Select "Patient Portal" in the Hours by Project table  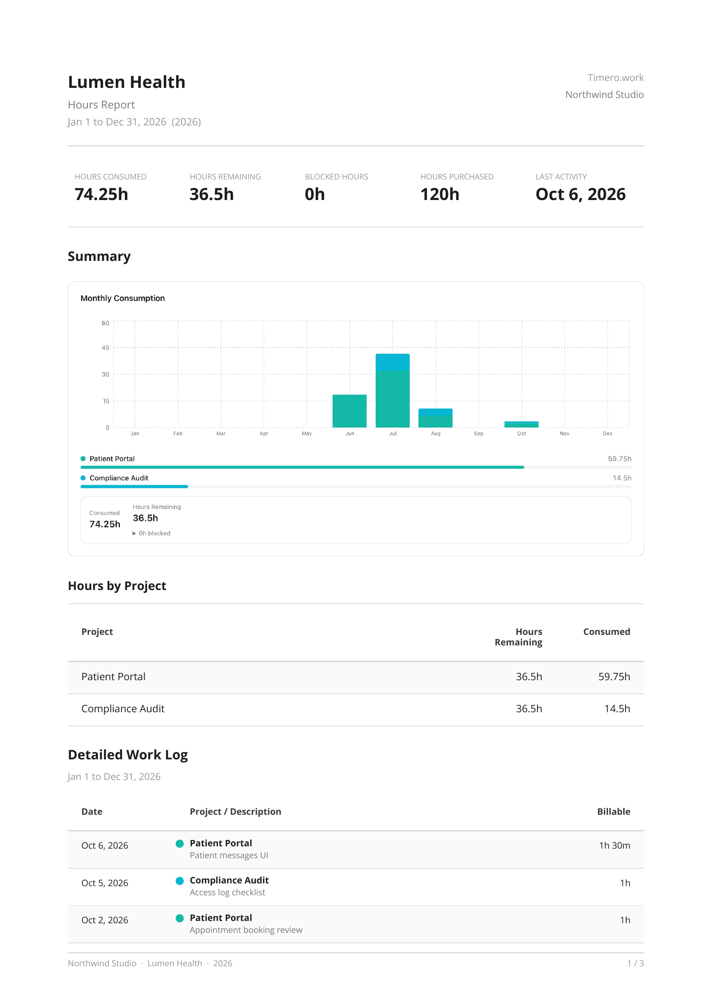click(x=113, y=677)
